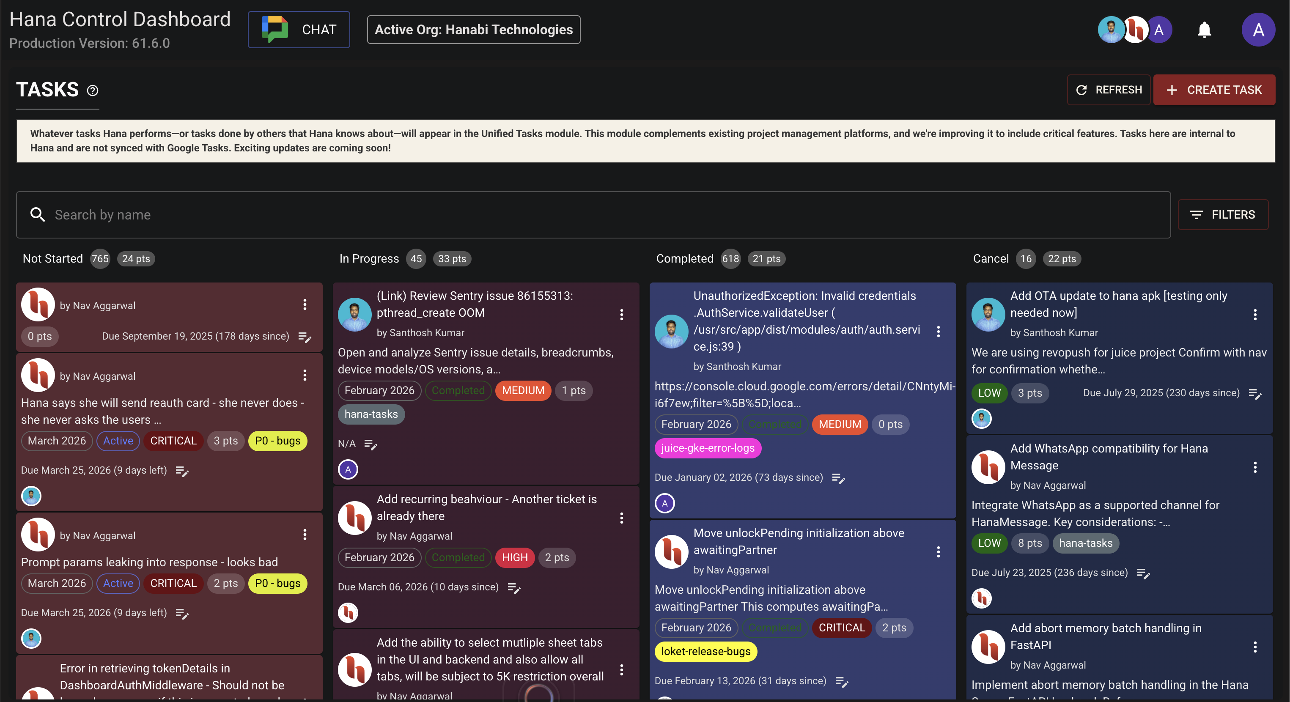Click the search magnifier icon
The image size is (1290, 702).
38,214
